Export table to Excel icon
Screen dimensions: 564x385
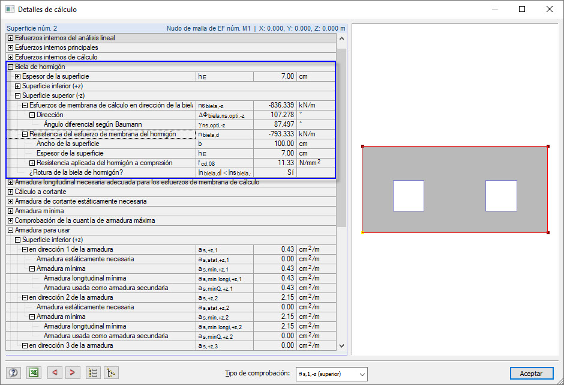click(x=34, y=372)
